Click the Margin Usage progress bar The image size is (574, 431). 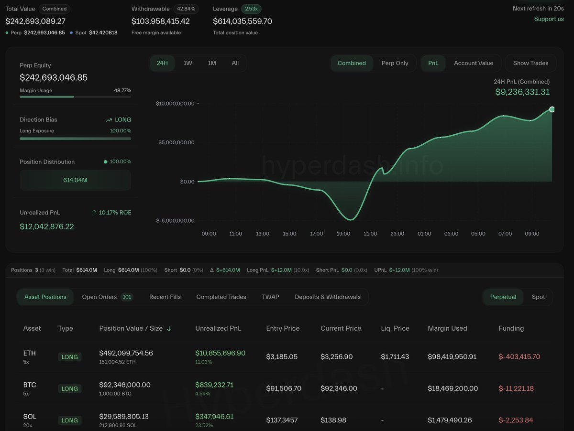click(x=75, y=97)
